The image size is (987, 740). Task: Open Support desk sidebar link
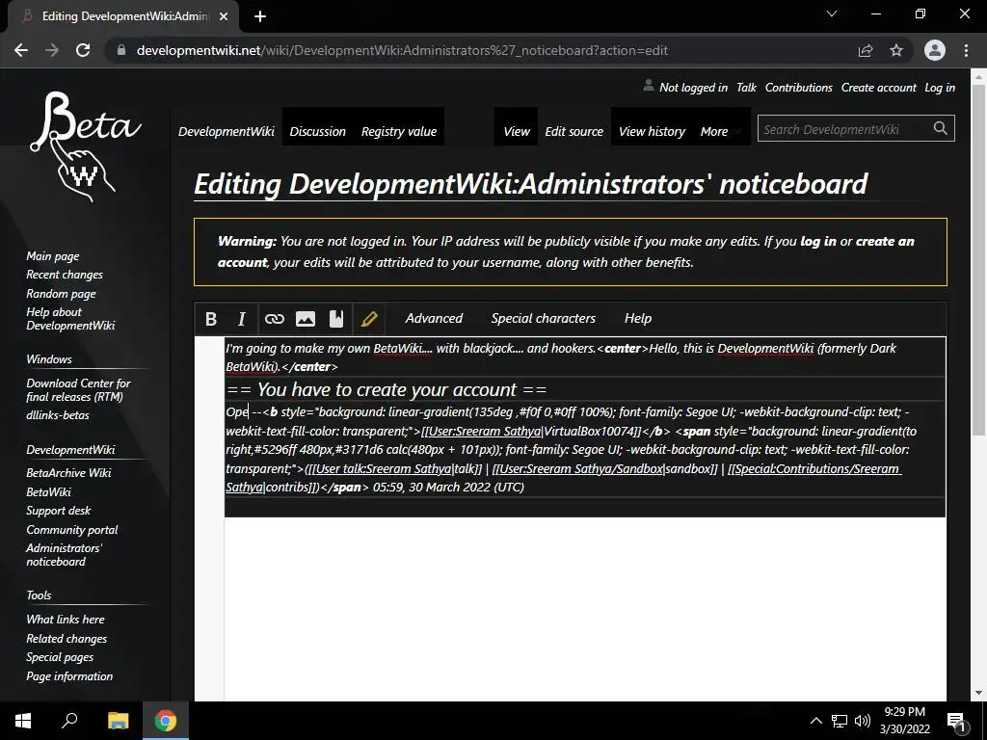tap(59, 511)
